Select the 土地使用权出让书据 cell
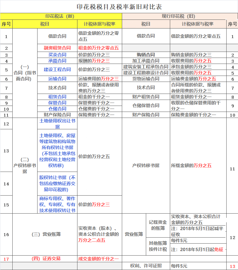Viewport: 238px width, 270px height. pos(57,124)
